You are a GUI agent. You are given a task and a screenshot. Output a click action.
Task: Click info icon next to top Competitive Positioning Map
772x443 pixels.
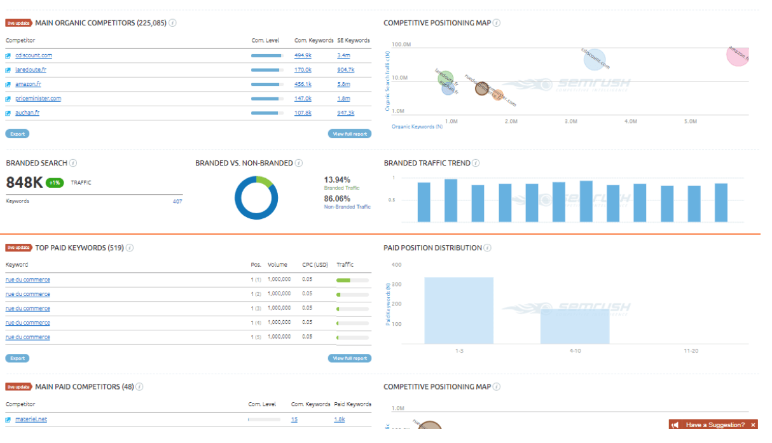pos(497,23)
